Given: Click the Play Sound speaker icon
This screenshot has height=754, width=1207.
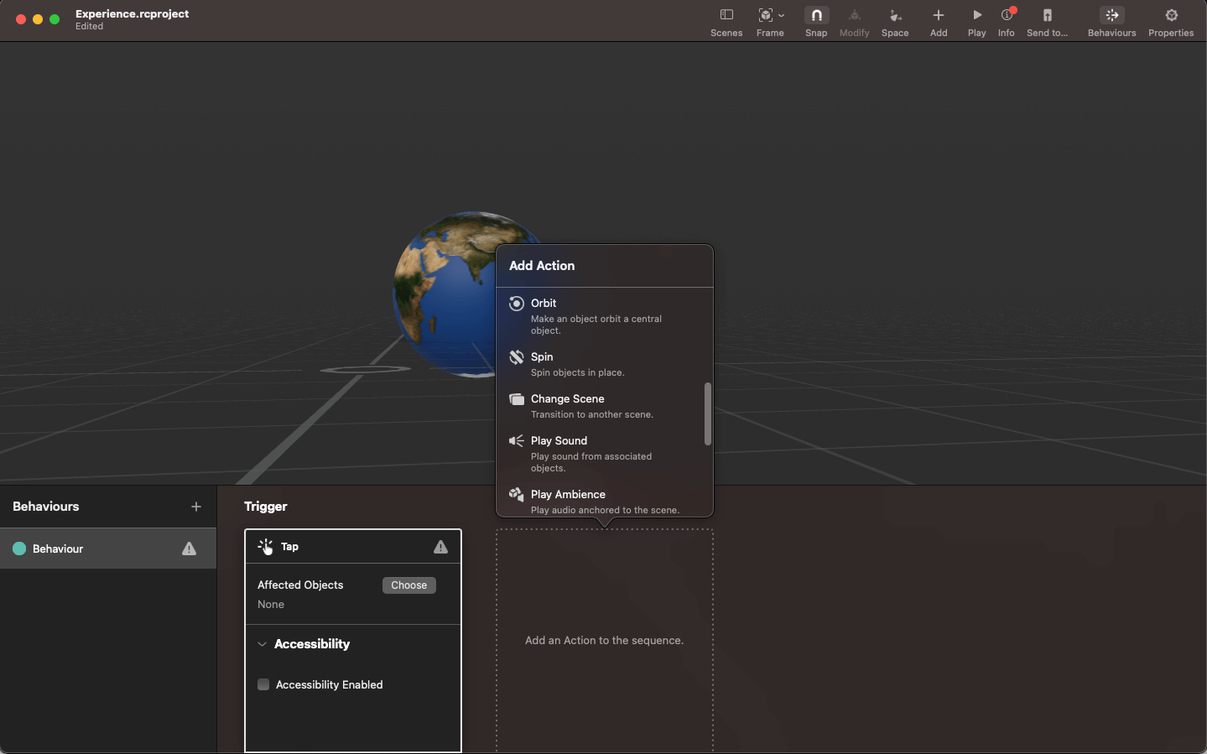Looking at the screenshot, I should 517,441.
